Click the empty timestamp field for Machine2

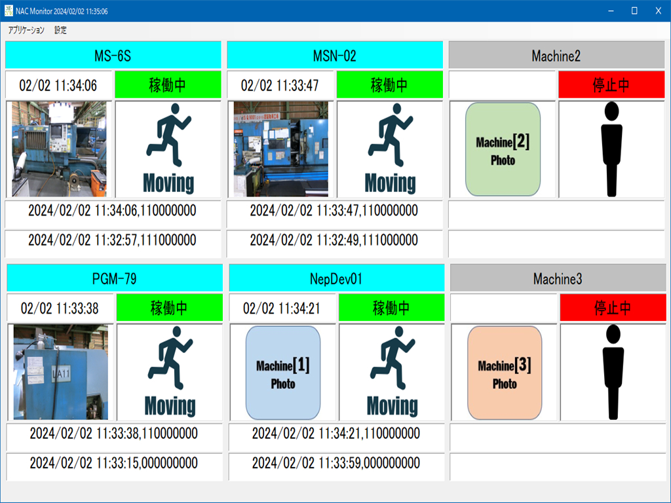click(x=502, y=85)
